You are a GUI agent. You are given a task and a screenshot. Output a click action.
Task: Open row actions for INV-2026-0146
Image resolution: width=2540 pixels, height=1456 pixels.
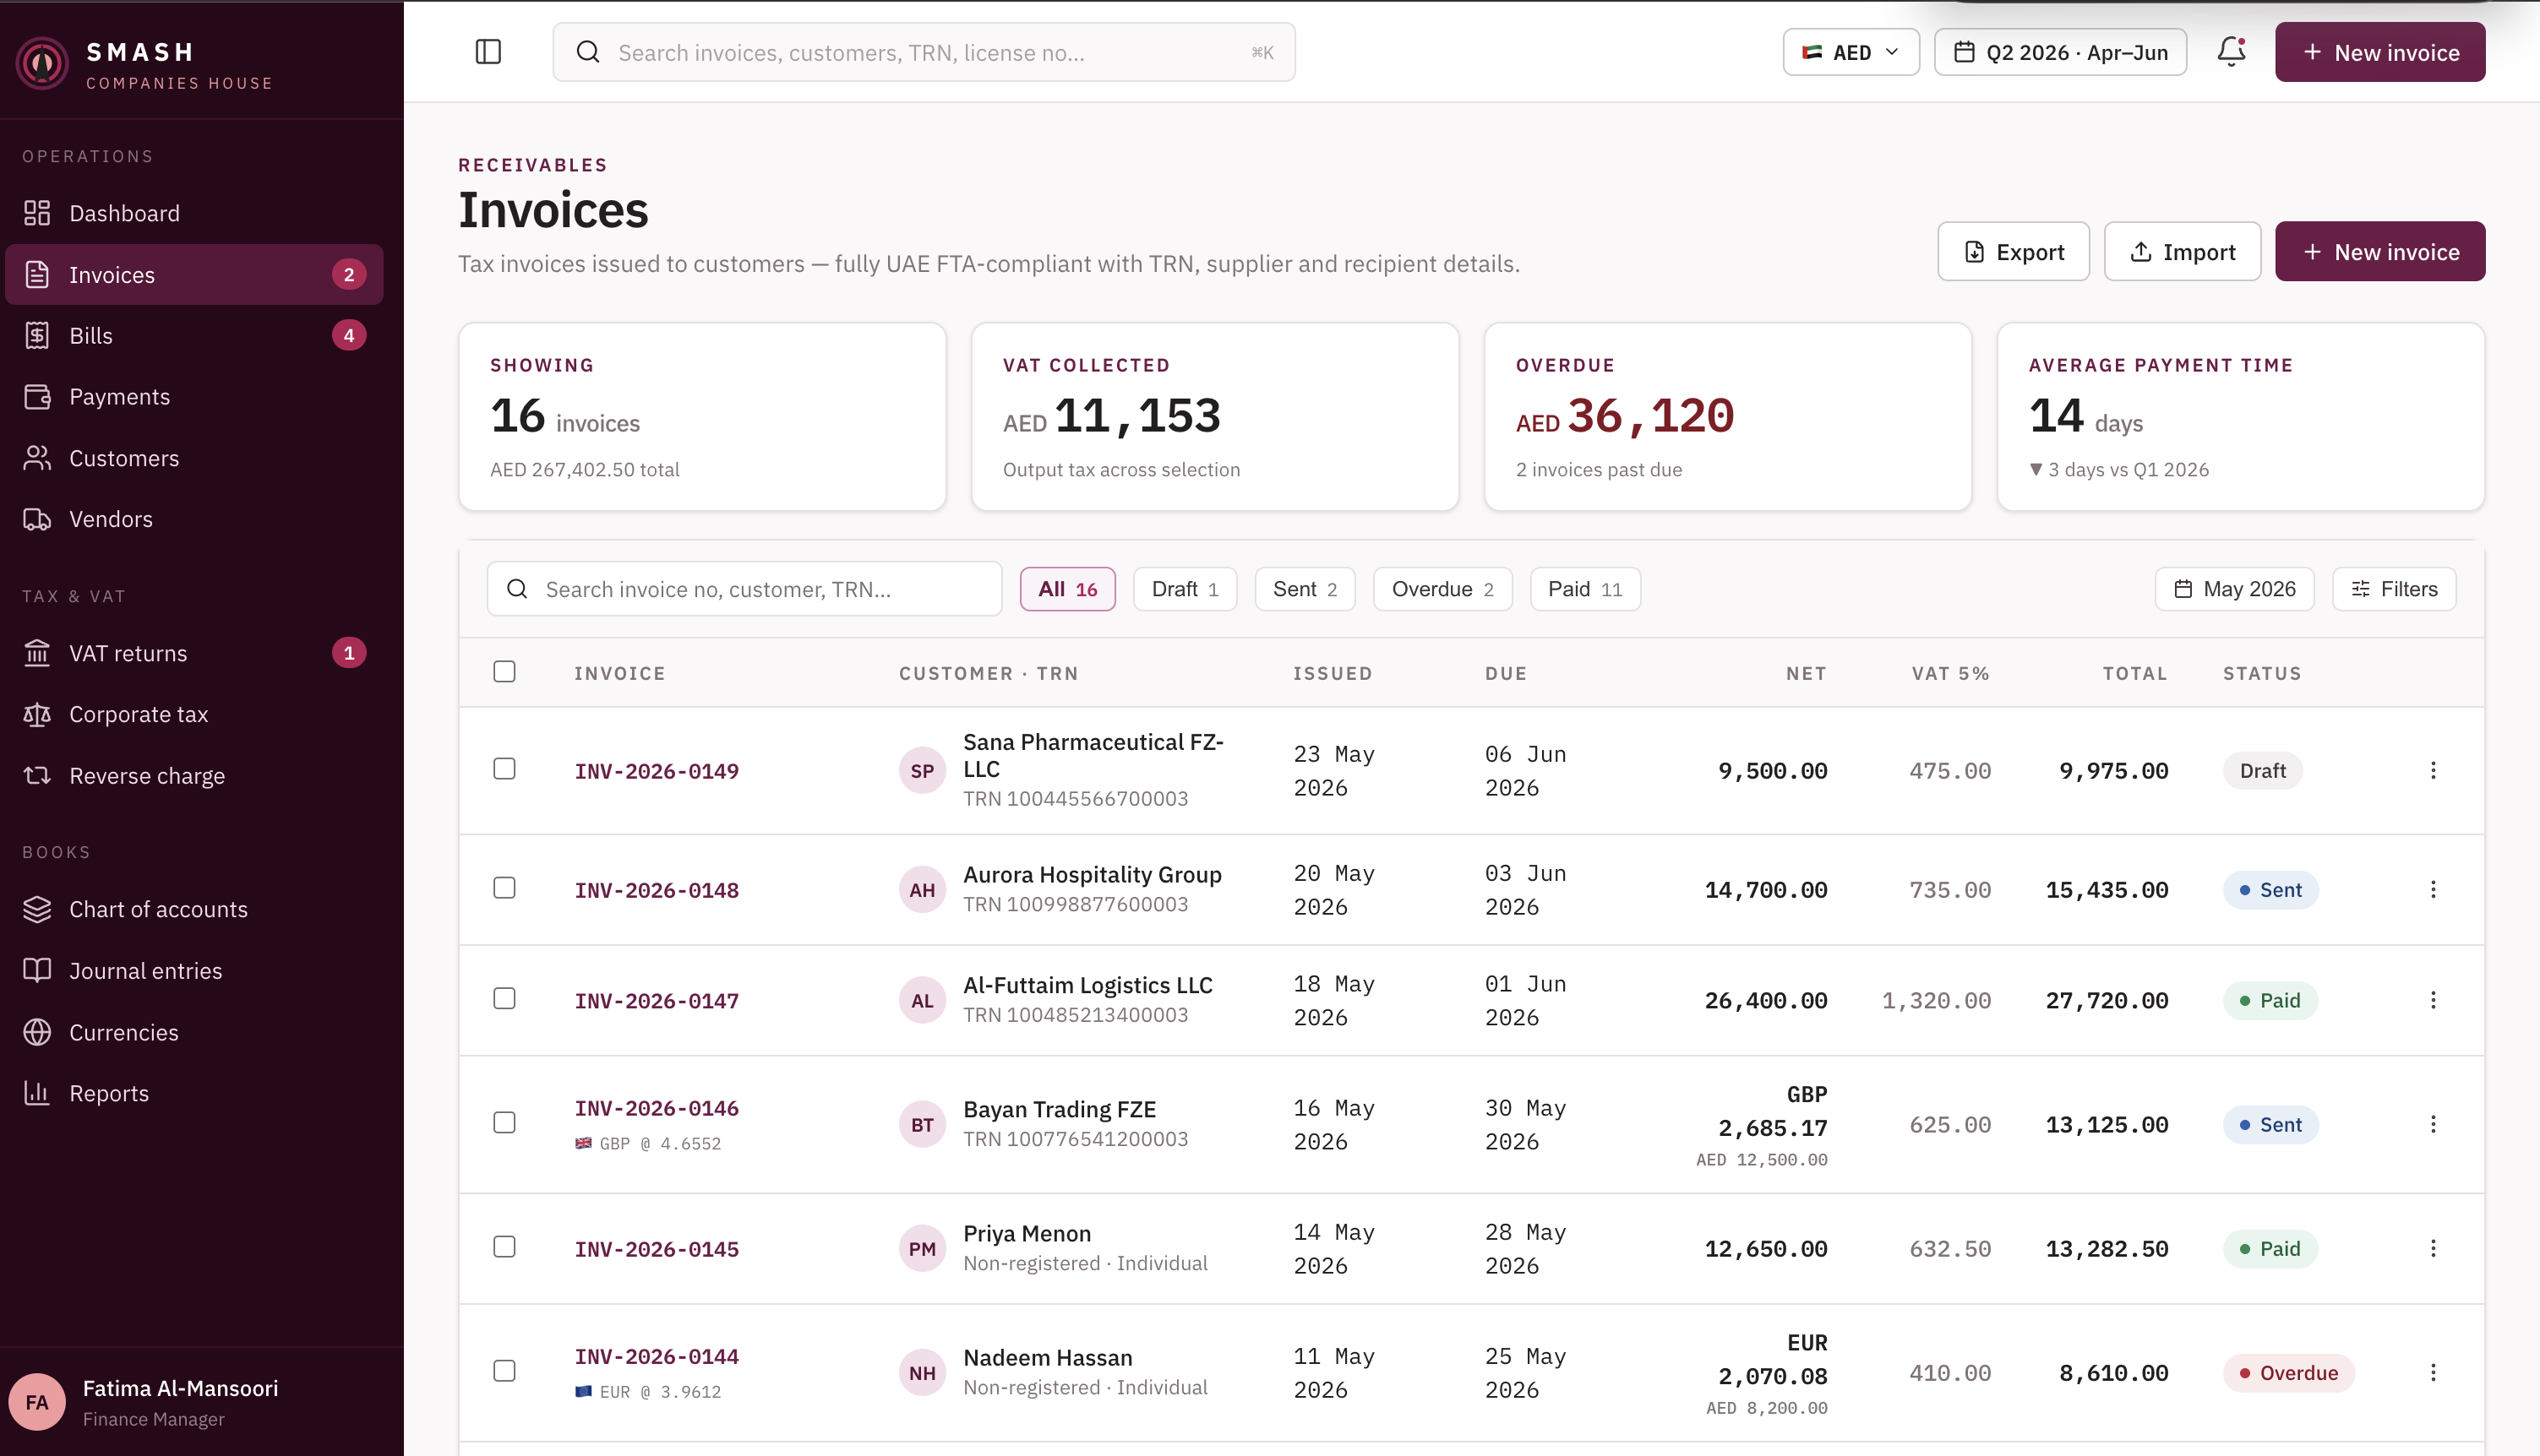pyautogui.click(x=2433, y=1124)
